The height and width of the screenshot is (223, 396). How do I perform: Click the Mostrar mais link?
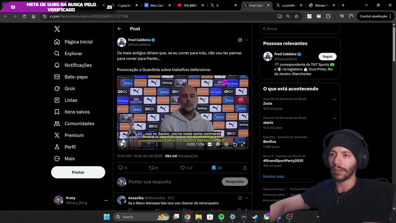[273, 177]
